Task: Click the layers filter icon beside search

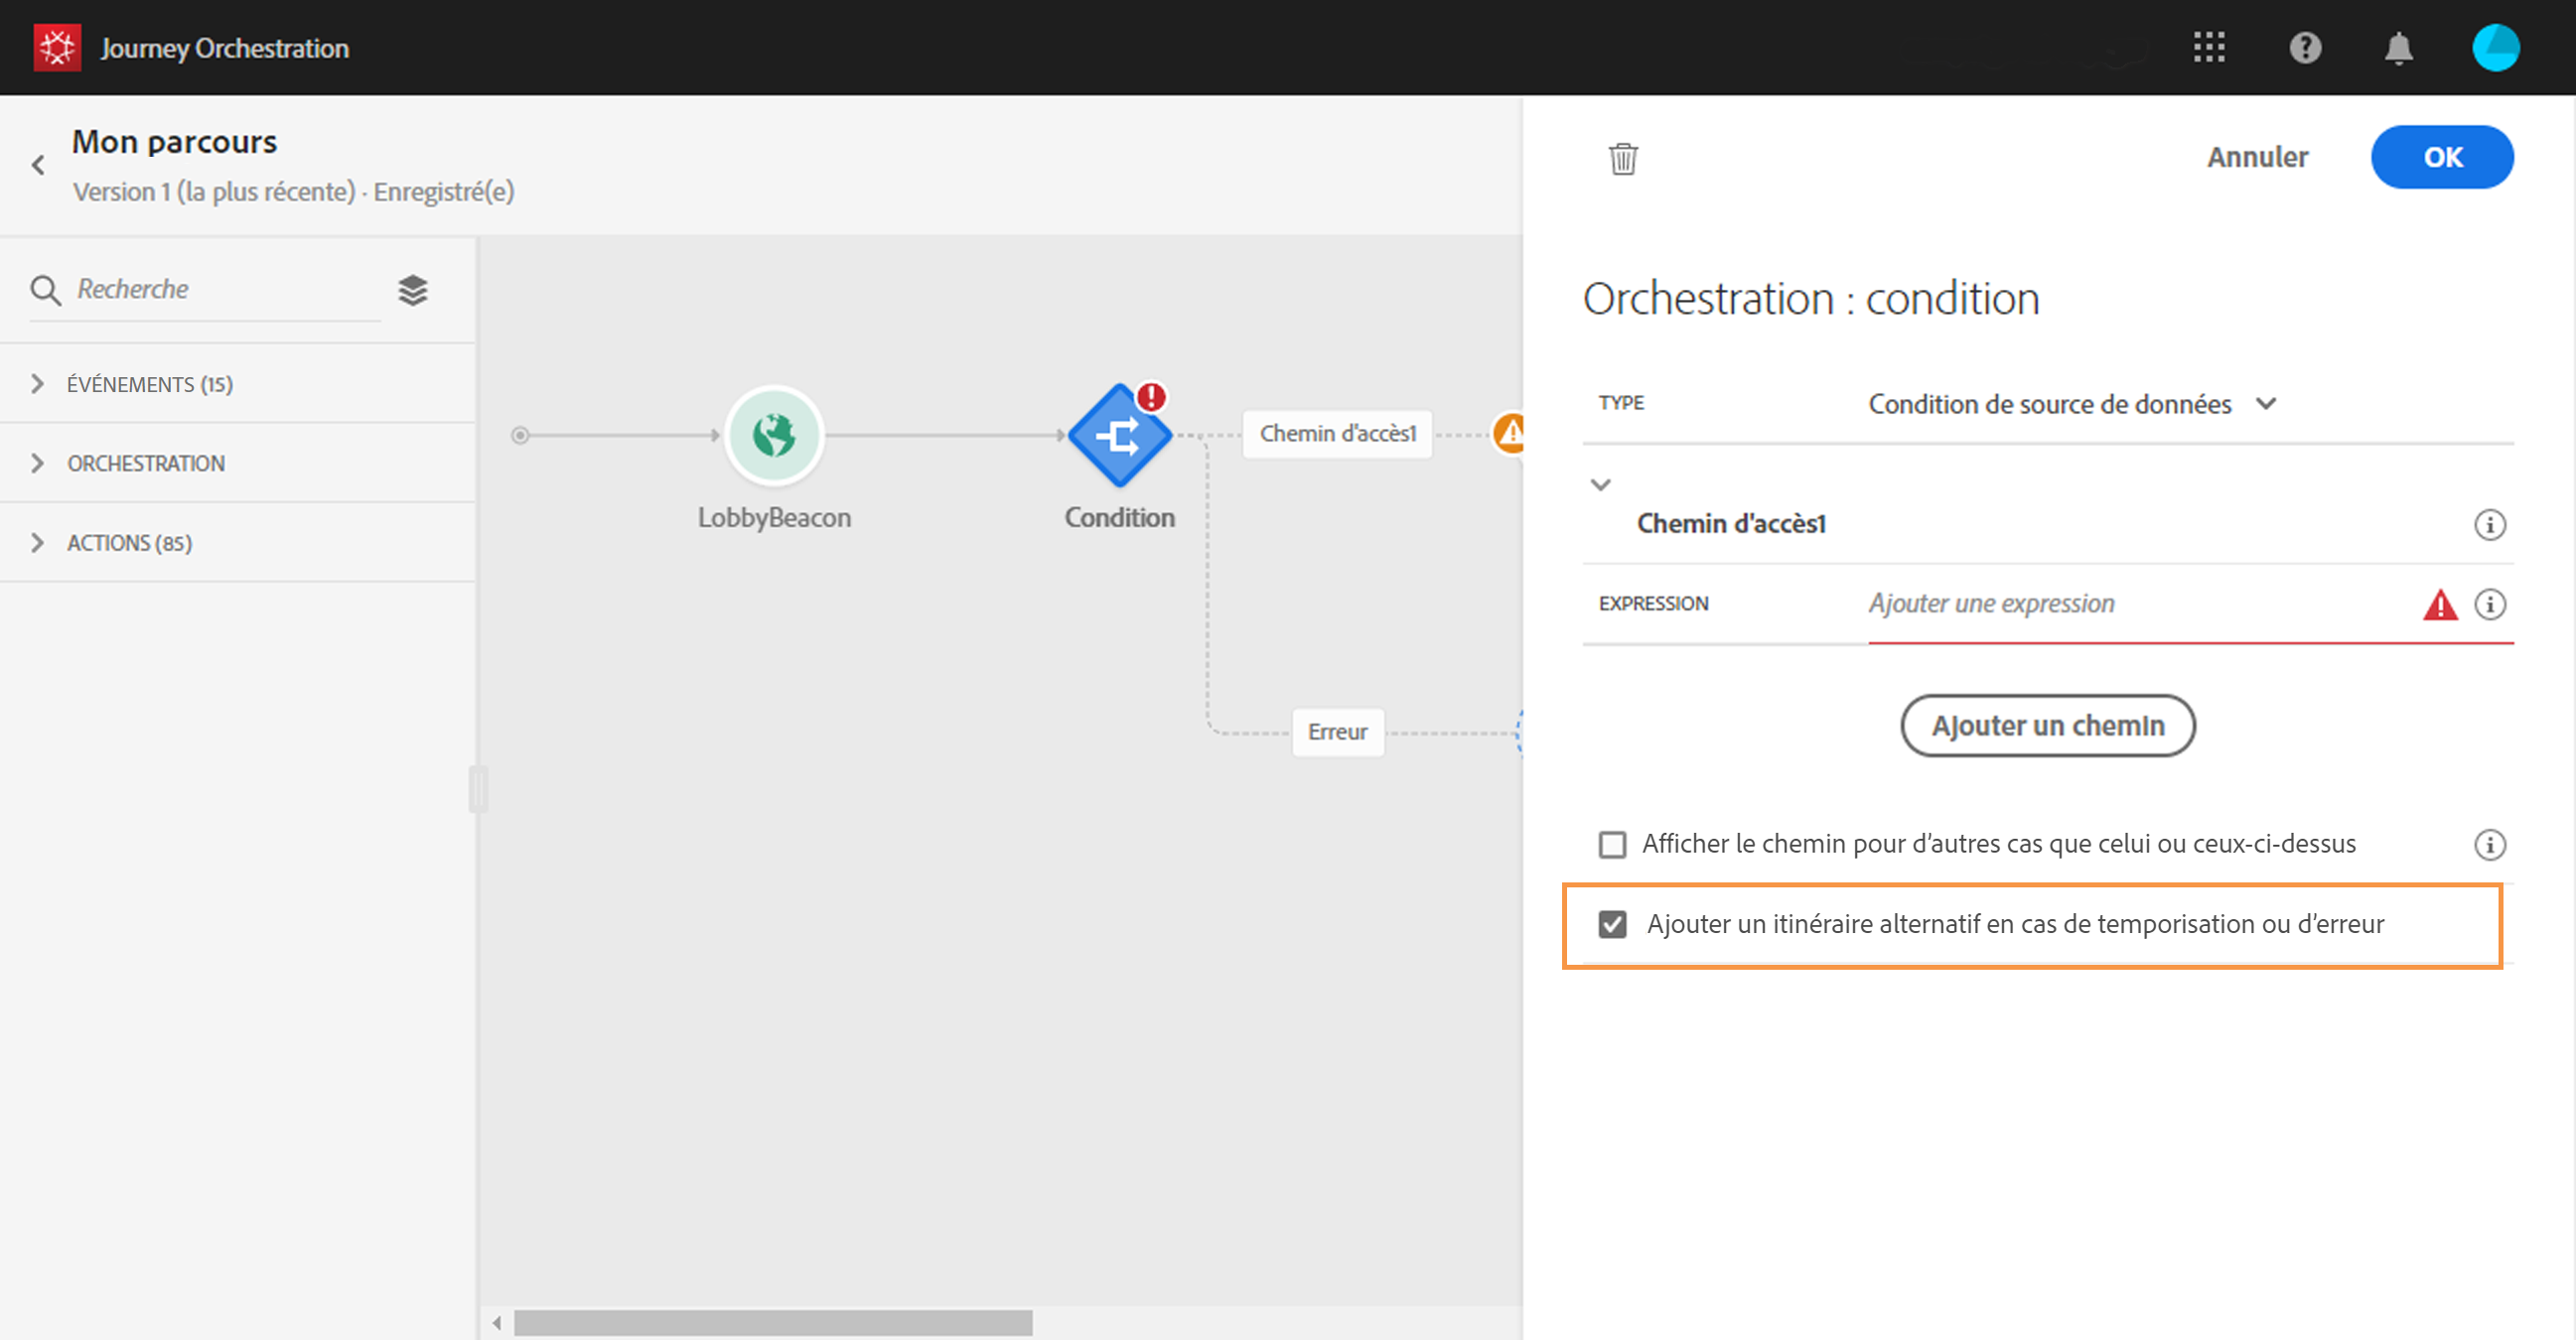Action: coord(412,290)
